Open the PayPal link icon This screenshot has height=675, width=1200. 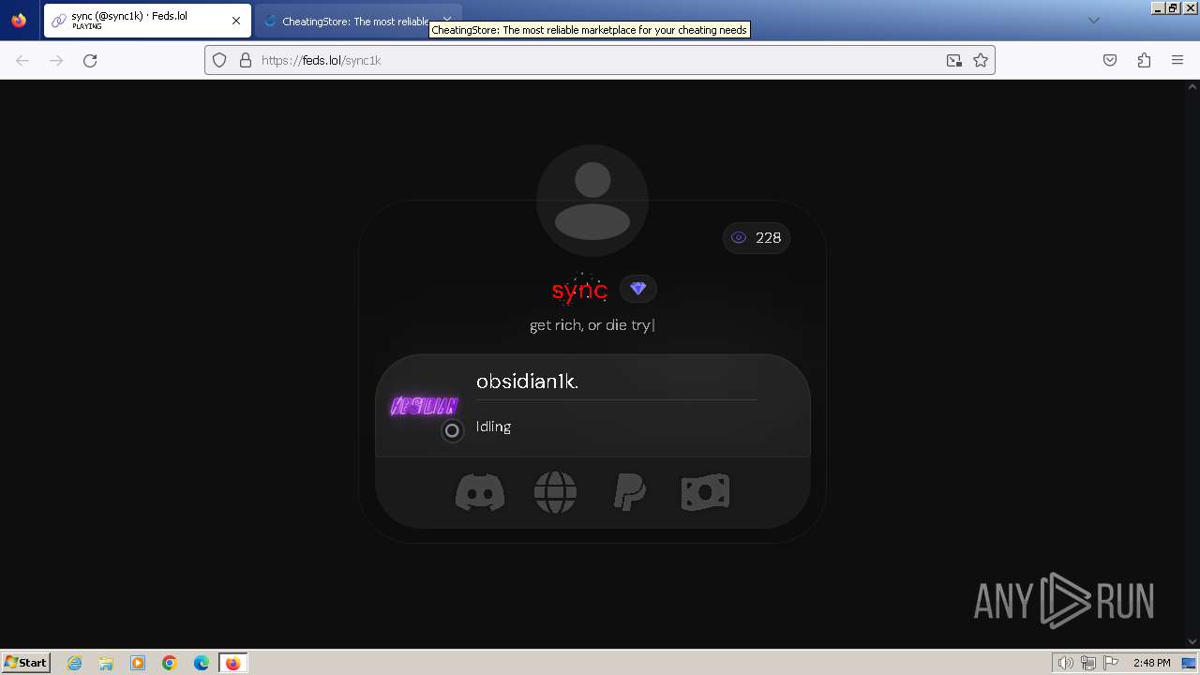tap(629, 492)
